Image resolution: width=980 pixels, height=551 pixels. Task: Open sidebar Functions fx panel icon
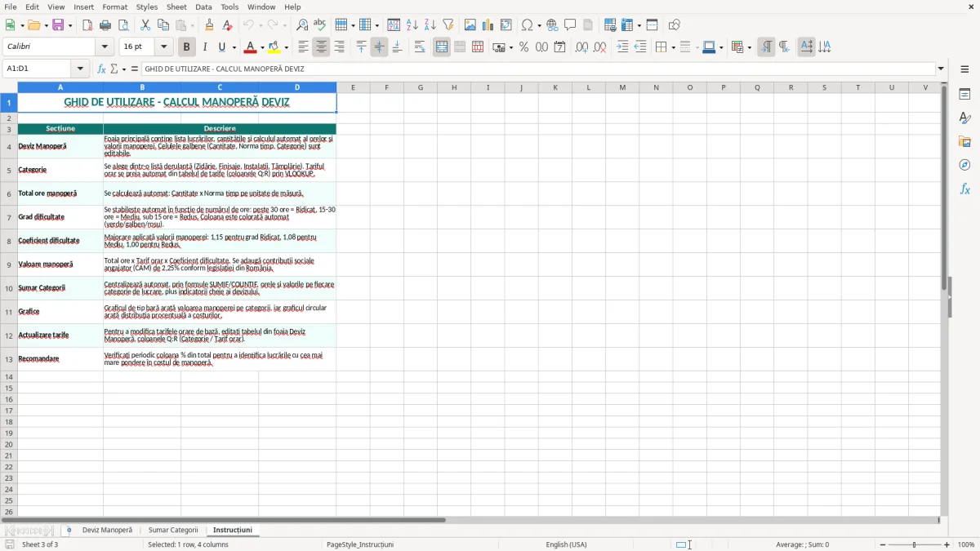tap(964, 189)
